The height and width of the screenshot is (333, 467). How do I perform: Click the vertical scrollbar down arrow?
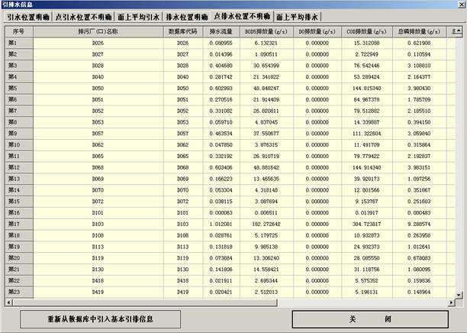pos(460,294)
